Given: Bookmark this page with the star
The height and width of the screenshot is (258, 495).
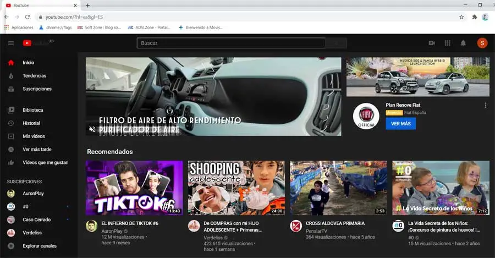Looking at the screenshot, I should (461, 17).
